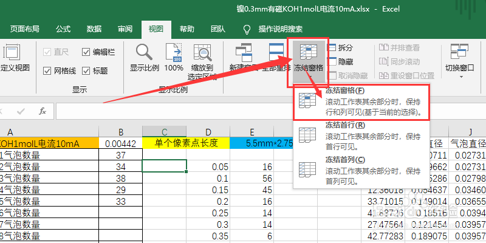Switch to the Formulas tab
486x243 pixels.
coord(63,29)
